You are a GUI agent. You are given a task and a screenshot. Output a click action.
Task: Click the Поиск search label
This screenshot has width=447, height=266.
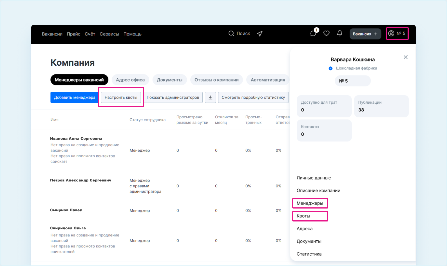pos(243,34)
